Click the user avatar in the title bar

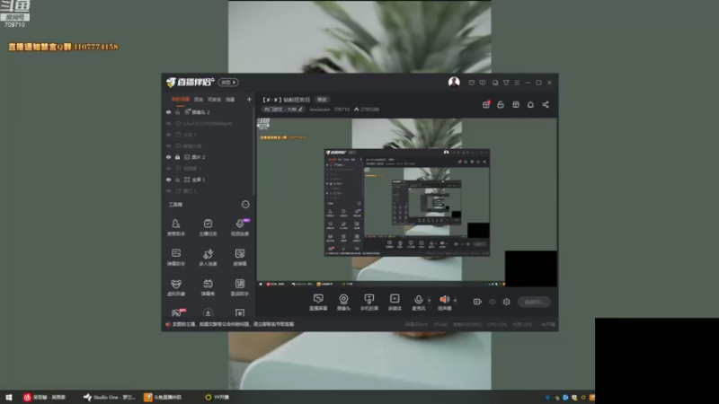pyautogui.click(x=454, y=83)
